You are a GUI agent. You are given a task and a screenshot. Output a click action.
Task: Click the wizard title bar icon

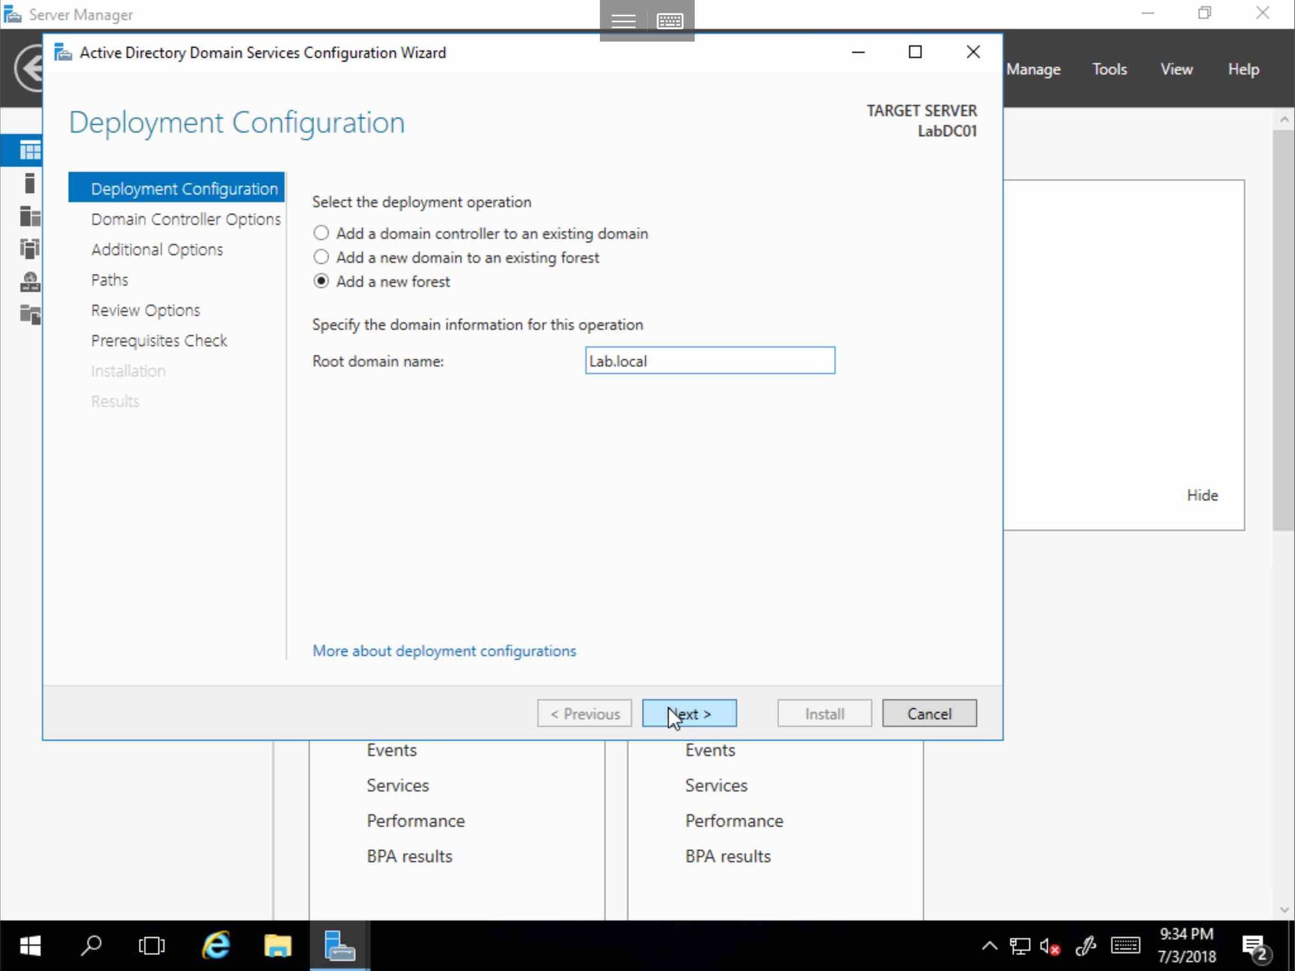click(x=63, y=52)
